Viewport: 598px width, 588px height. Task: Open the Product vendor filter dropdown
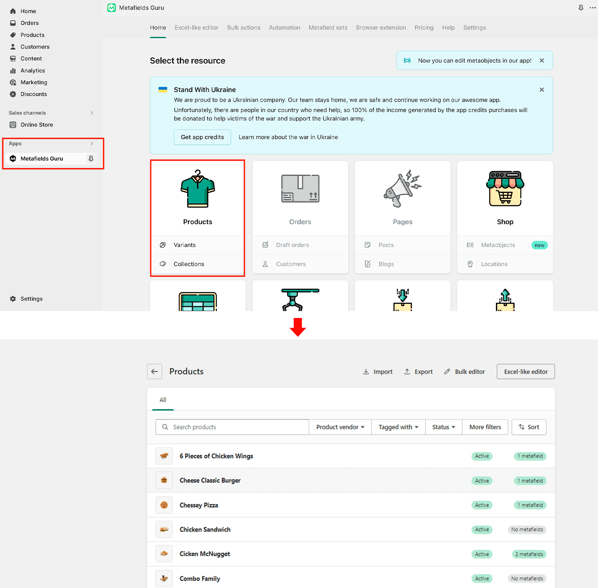click(340, 427)
